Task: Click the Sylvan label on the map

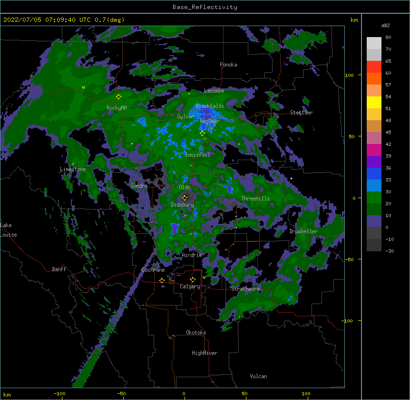Action: [185, 116]
